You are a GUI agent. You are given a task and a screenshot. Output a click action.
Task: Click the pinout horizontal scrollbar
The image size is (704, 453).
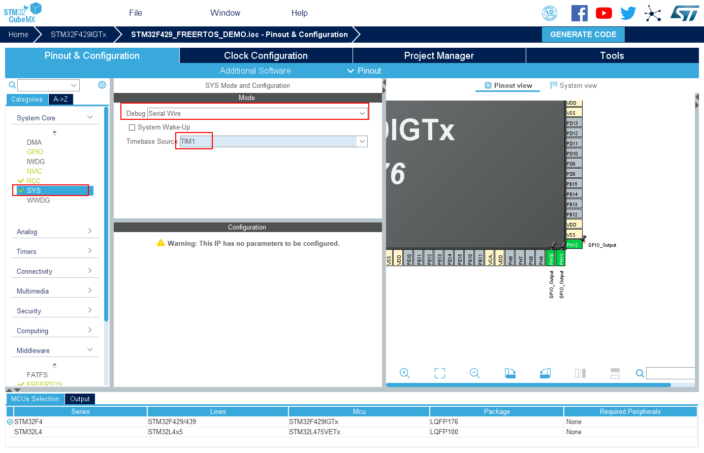(528, 385)
